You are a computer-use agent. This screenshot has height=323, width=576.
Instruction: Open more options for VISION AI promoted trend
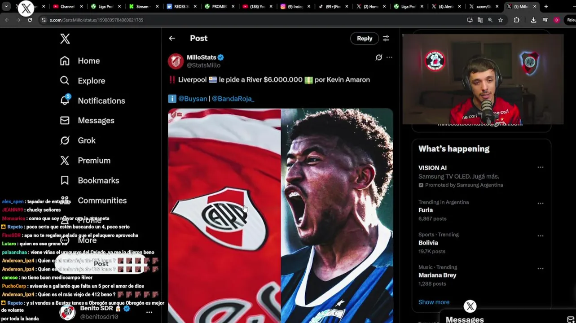click(x=541, y=167)
